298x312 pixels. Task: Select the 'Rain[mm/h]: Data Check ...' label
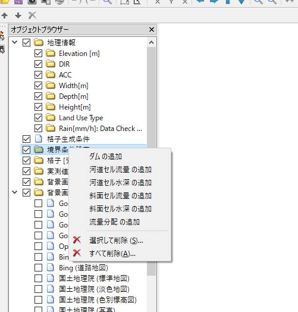pos(101,129)
